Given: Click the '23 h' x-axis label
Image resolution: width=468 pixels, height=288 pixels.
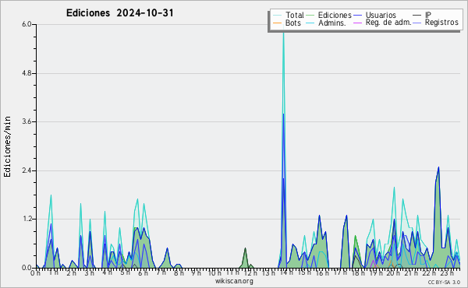Looking at the screenshot, I should [447, 272].
